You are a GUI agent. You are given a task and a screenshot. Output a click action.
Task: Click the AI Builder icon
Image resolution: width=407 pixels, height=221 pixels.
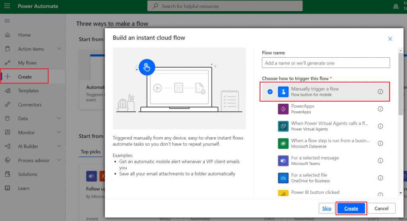click(8, 146)
